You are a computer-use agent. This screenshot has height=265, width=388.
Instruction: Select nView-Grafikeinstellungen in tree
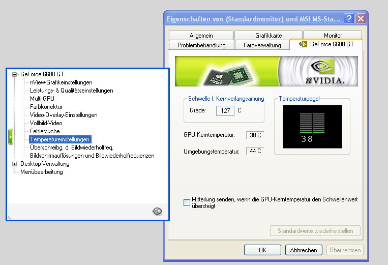[x=61, y=82]
